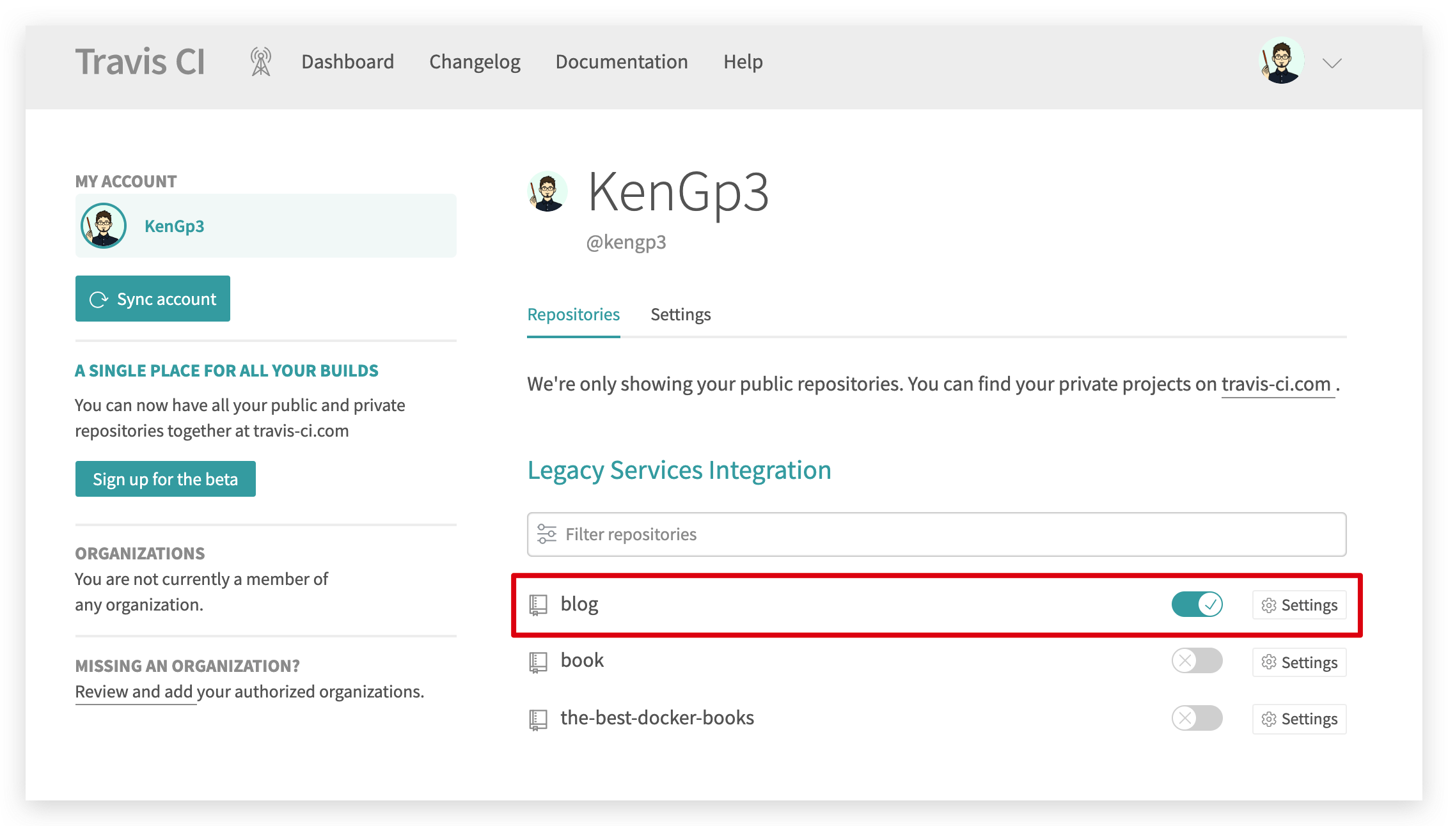Open the the-best-docker-books repository

pyautogui.click(x=657, y=718)
